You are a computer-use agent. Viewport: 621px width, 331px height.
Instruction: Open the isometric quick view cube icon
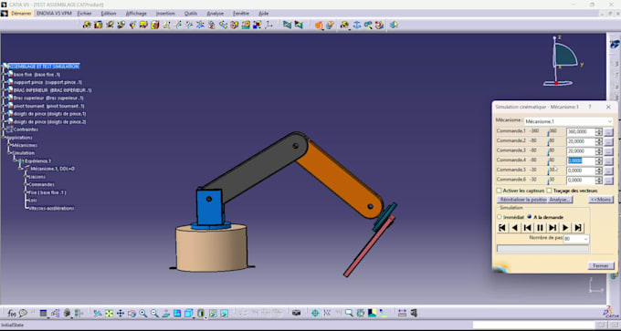click(x=188, y=313)
